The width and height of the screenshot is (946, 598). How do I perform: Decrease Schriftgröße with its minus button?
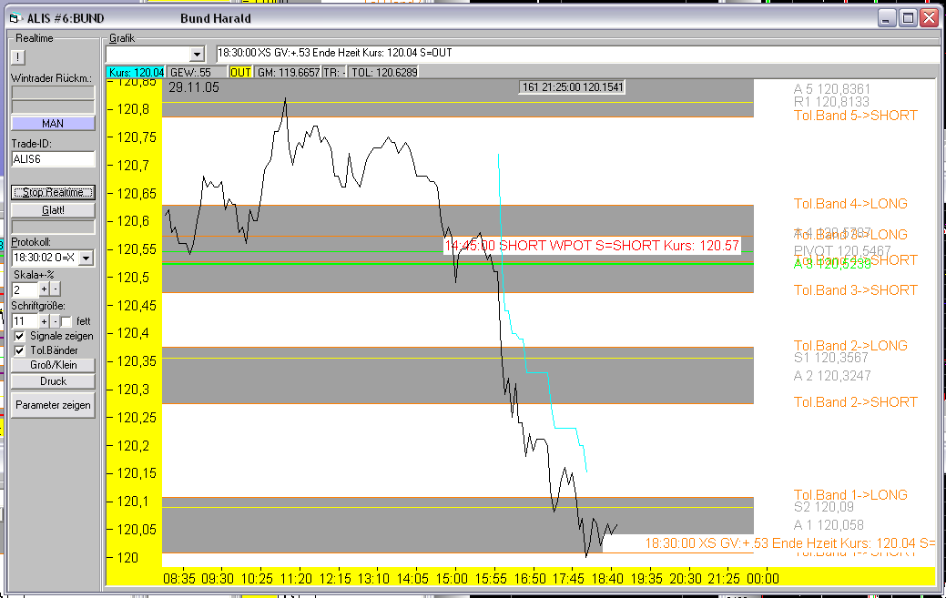55,321
